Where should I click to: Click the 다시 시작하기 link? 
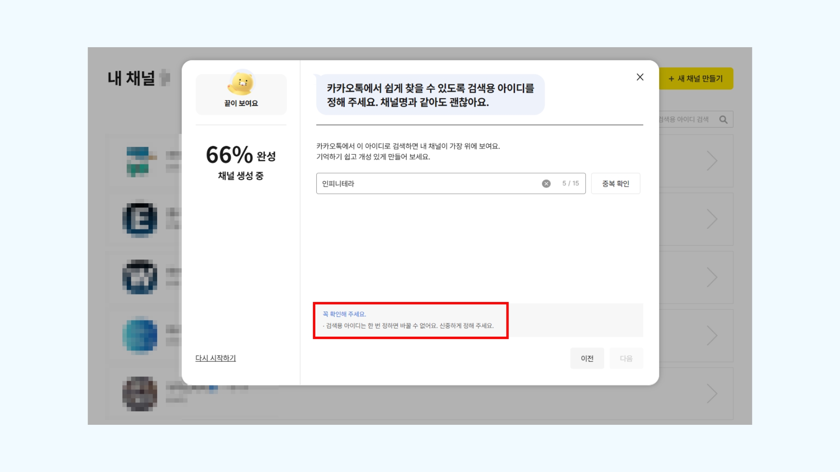(215, 358)
